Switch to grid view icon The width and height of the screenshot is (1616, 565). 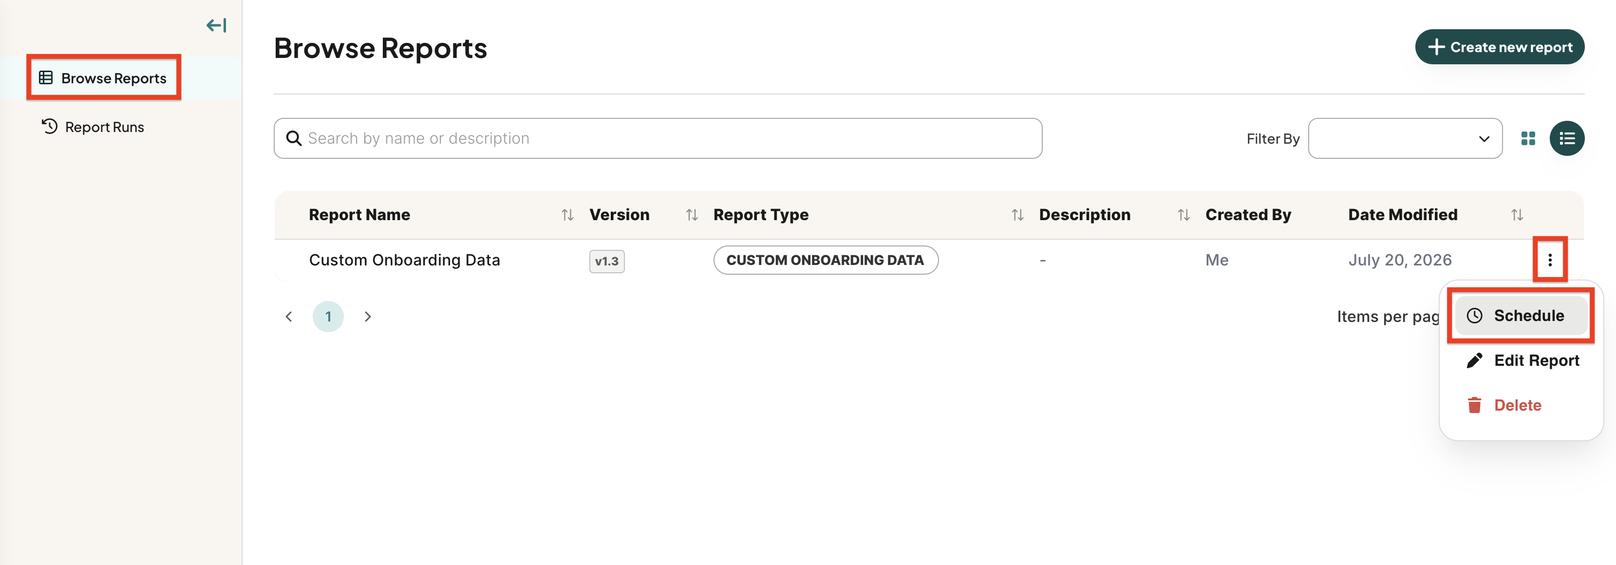(1528, 138)
